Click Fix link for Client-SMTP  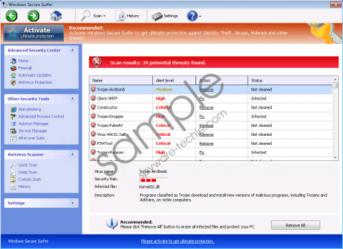click(202, 99)
